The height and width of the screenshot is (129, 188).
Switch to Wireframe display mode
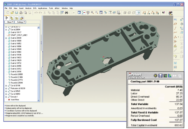[125, 12]
